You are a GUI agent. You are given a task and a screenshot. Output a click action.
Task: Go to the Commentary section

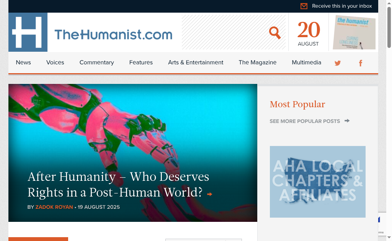96,62
